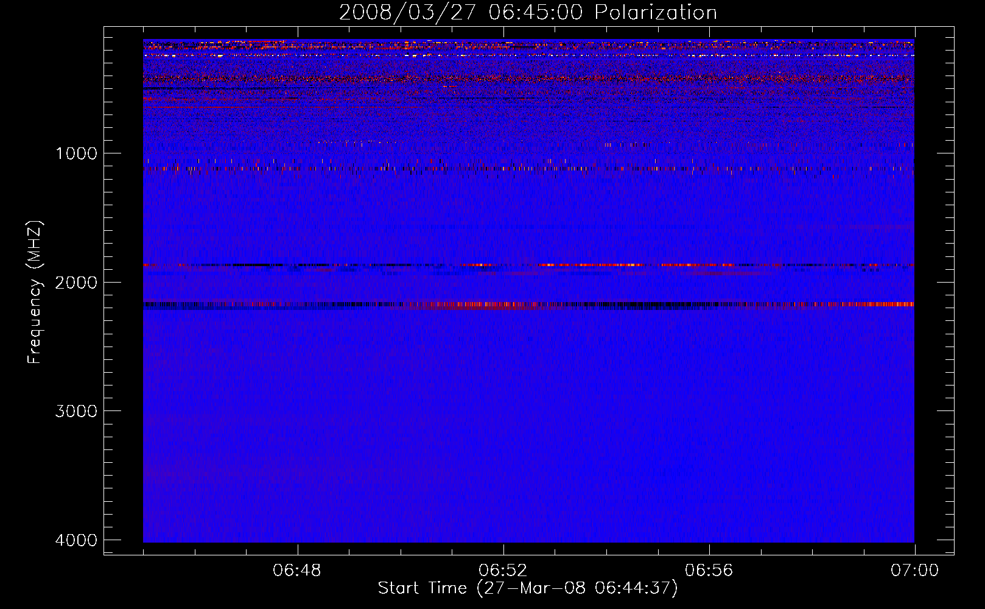The width and height of the screenshot is (985, 609).
Task: Click the 4000 frequency tick label
Action: pos(76,540)
